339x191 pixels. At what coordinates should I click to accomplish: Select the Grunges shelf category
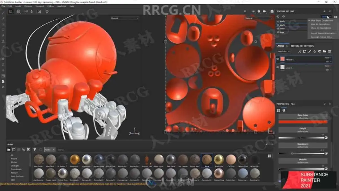click(15, 166)
